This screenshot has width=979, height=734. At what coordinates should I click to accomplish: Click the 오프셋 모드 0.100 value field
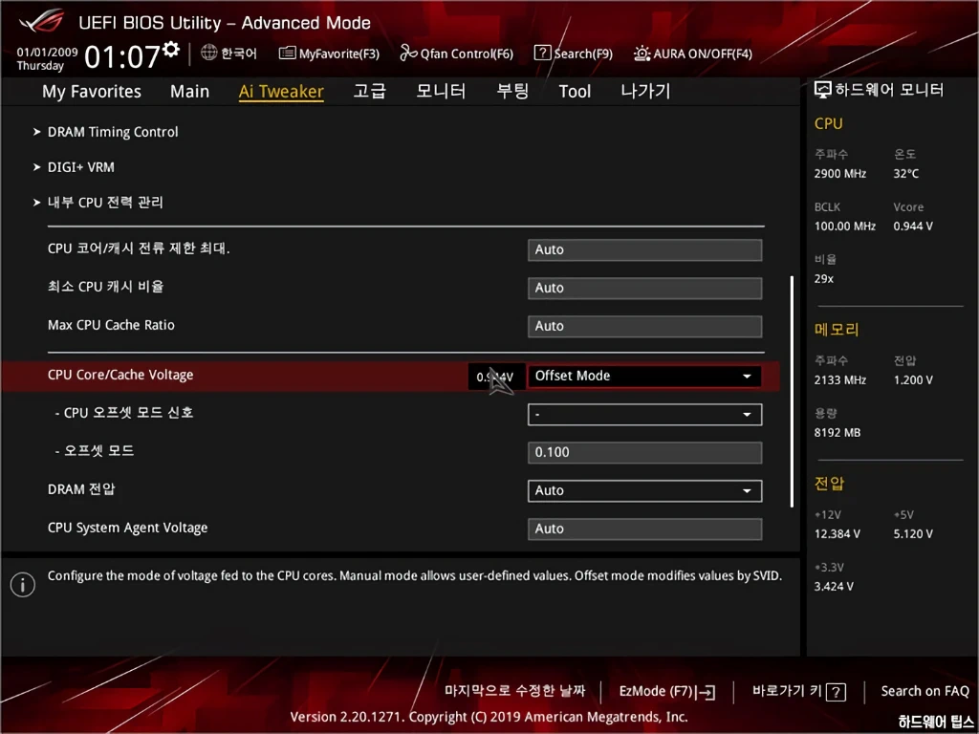pos(644,452)
